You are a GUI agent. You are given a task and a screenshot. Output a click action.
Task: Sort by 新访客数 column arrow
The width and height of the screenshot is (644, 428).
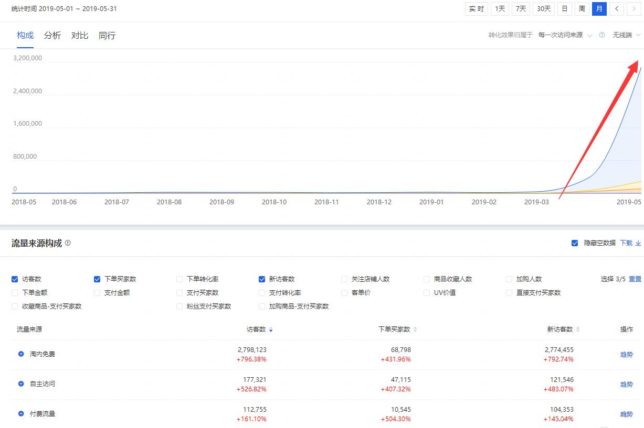578,330
